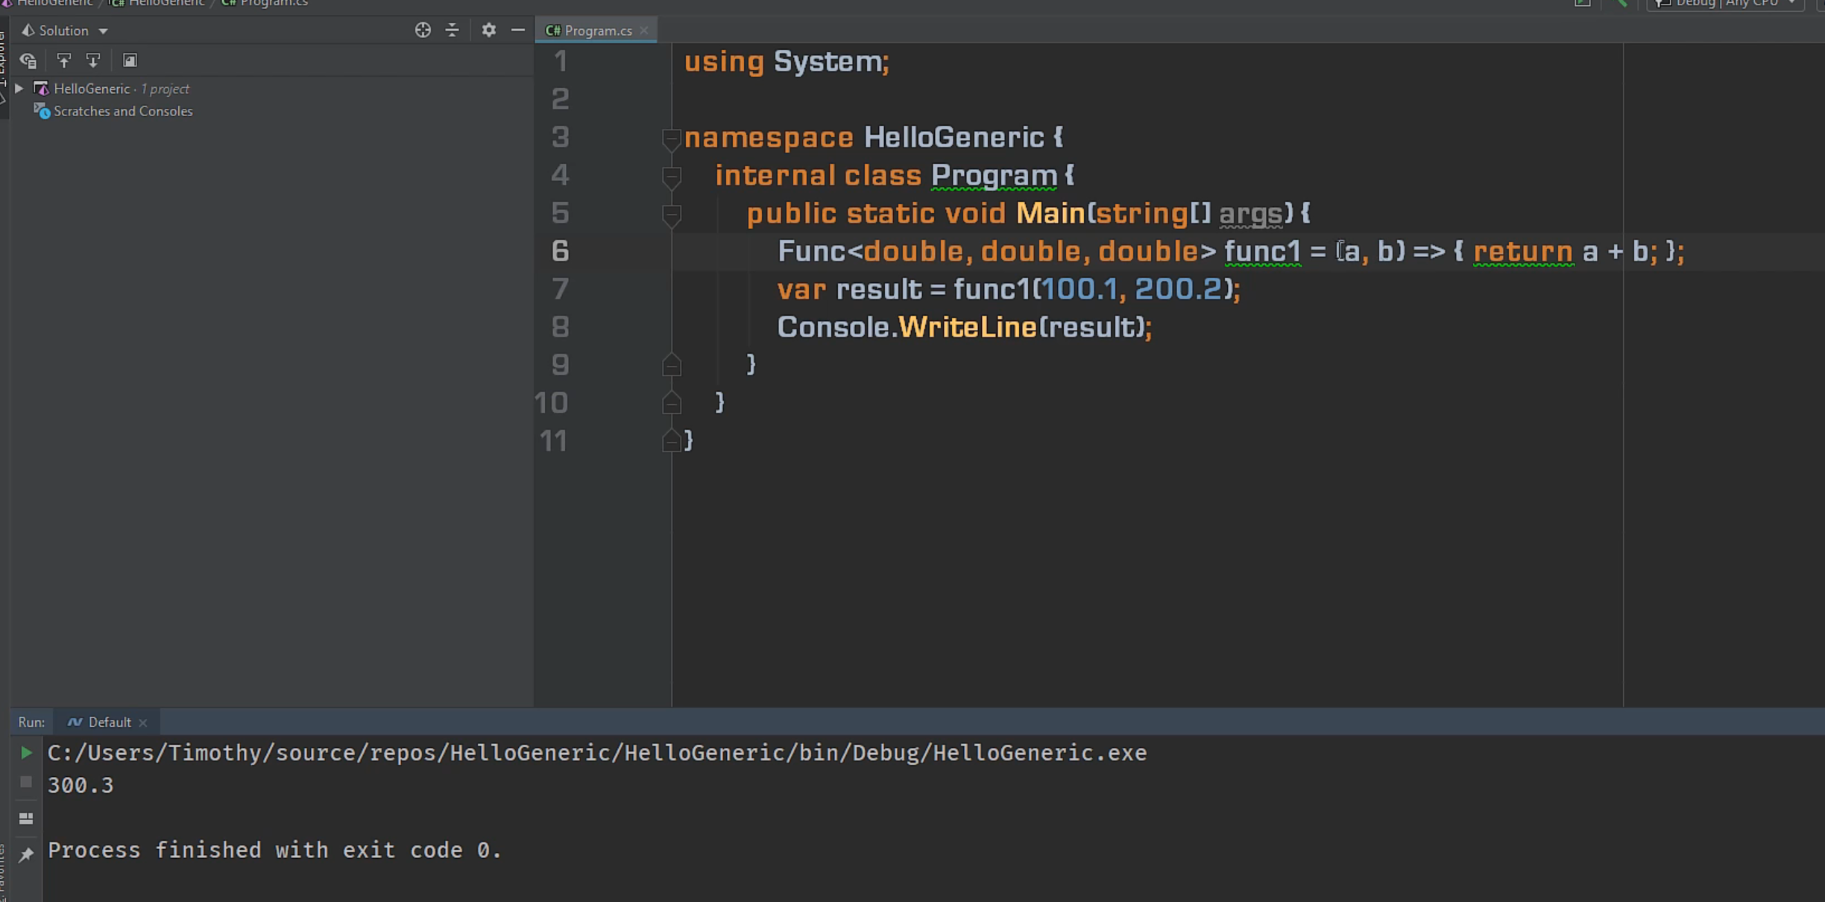Collapse the Main method fold marker
1825x902 pixels.
(671, 215)
